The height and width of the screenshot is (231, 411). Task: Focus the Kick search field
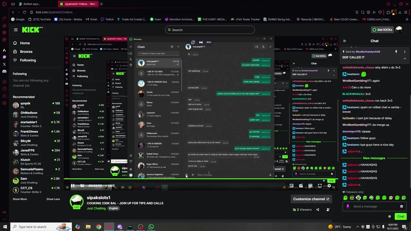pos(210,30)
